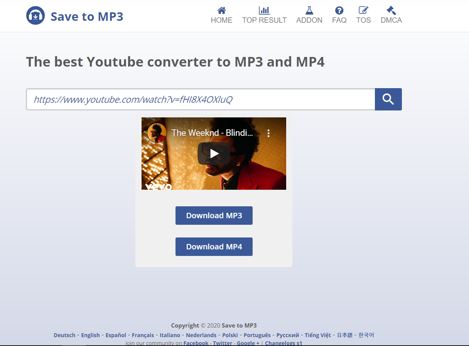Viewport: 469px width, 346px height.
Task: Click the TOS edit icon
Action: coord(363,10)
